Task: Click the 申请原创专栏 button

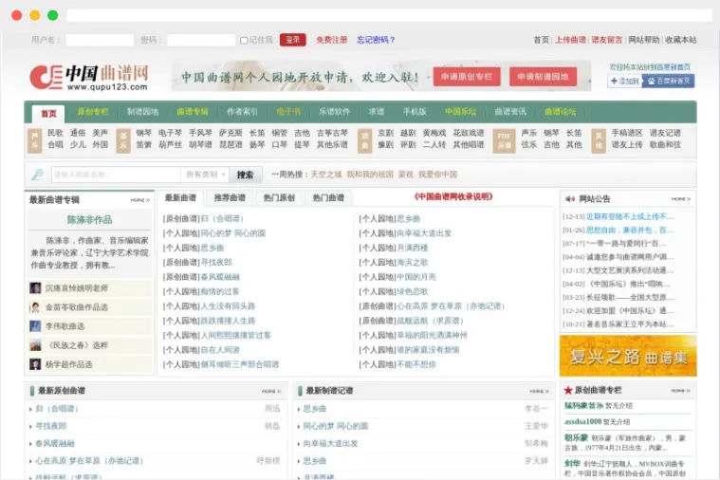Action: pos(466,77)
